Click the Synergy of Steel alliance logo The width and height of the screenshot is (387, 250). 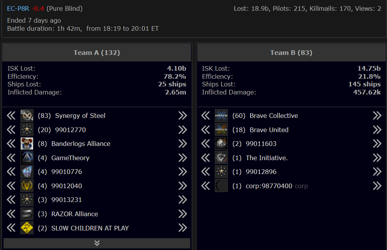pos(27,116)
